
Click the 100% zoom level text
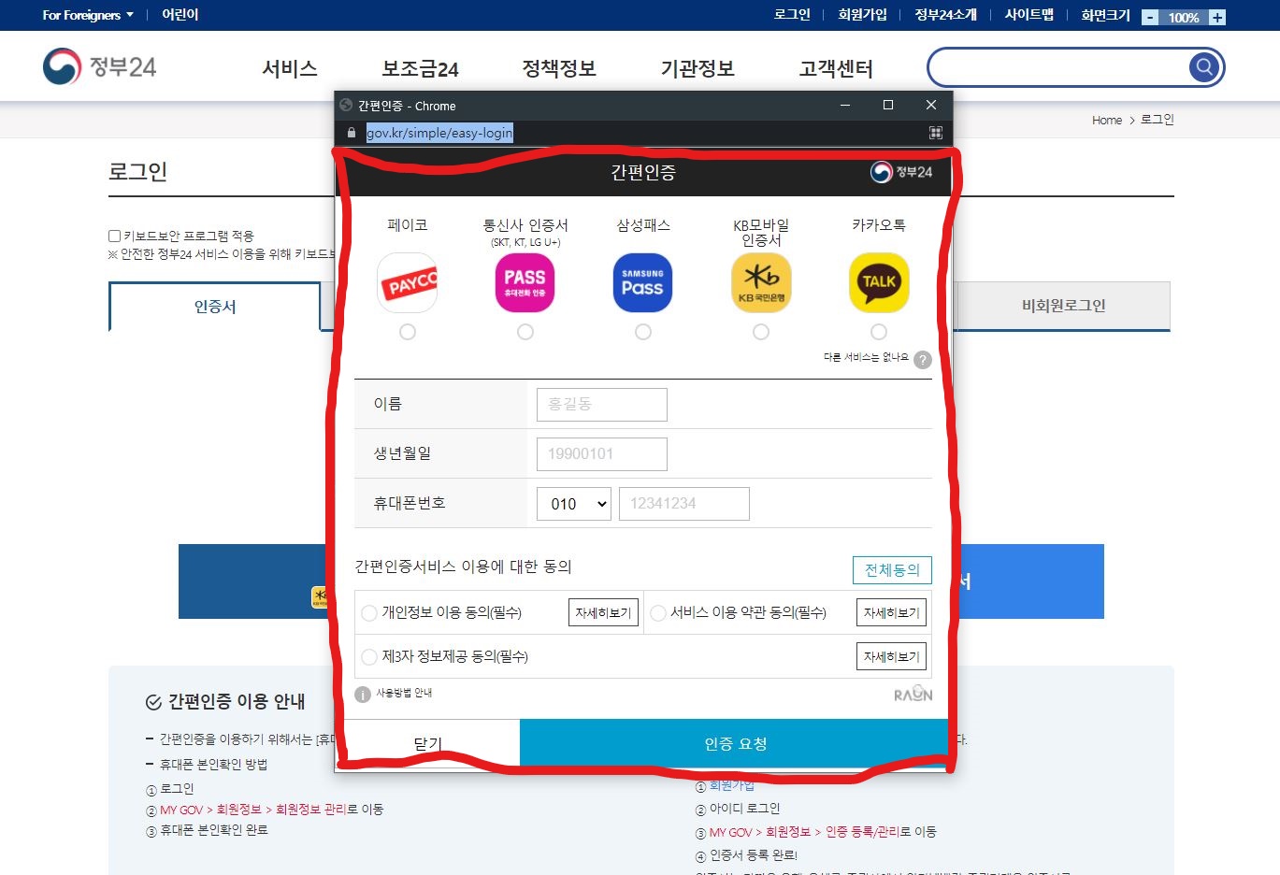click(x=1184, y=18)
